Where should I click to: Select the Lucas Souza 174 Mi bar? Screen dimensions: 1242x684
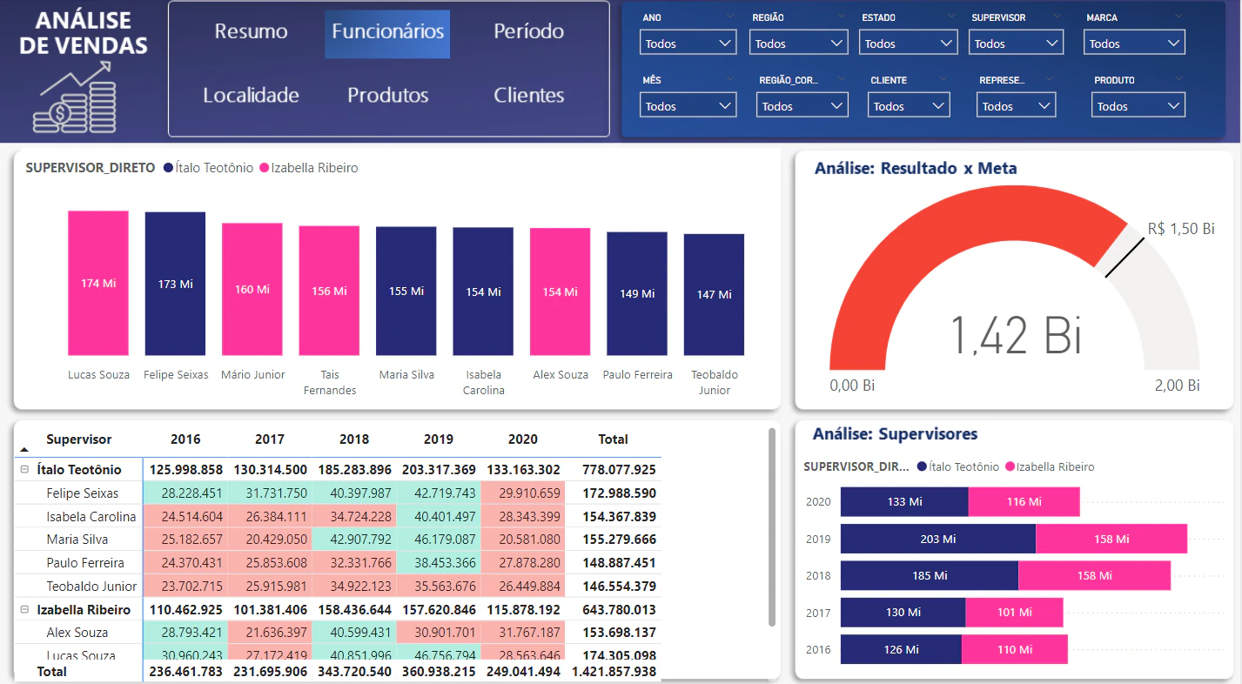click(98, 283)
